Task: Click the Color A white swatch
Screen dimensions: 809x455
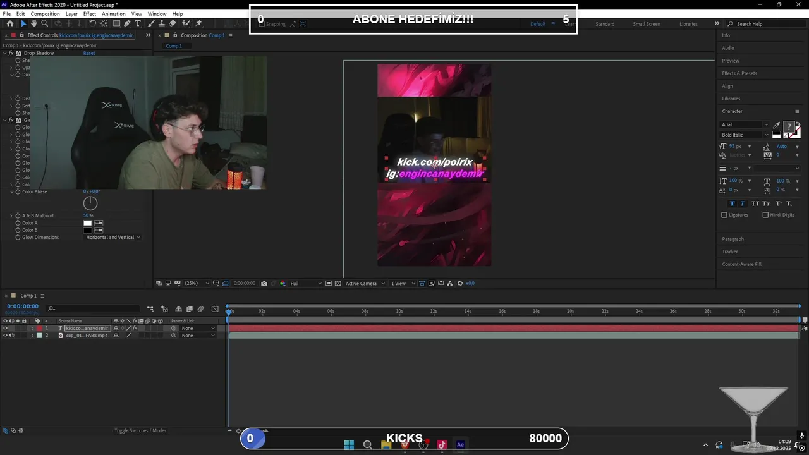Action: pyautogui.click(x=88, y=223)
